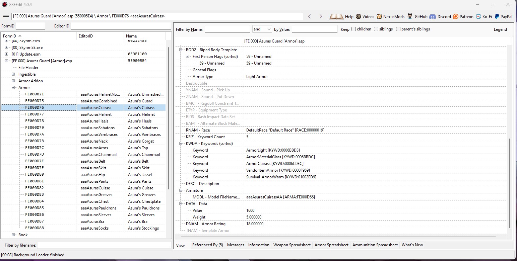Image resolution: width=517 pixels, height=261 pixels.
Task: Open GitHub octocat icon
Action: [410, 16]
